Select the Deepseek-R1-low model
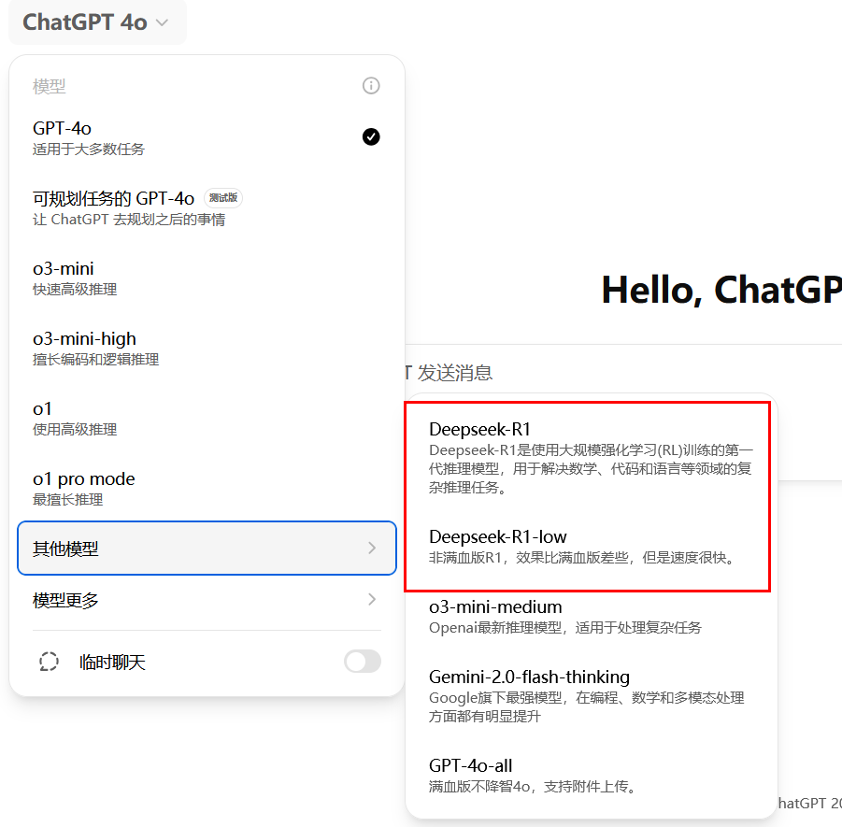The width and height of the screenshot is (842, 827). (x=591, y=546)
